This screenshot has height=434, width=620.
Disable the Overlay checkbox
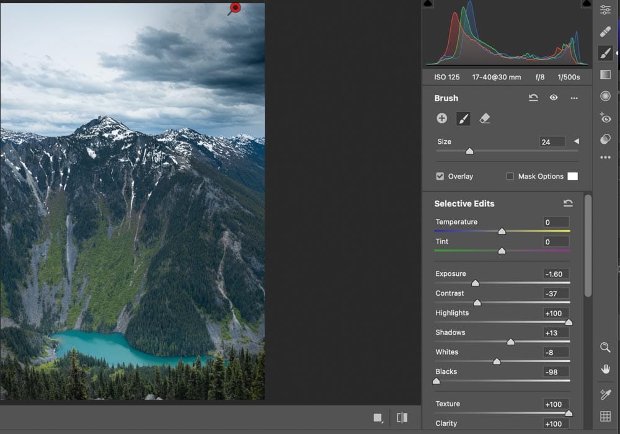(440, 177)
